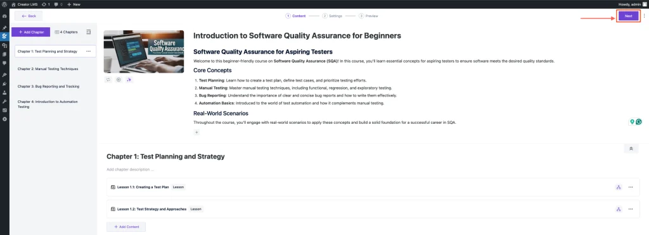649x235 pixels.
Task: Open the WordPress logo menu
Action: [x=4, y=4]
